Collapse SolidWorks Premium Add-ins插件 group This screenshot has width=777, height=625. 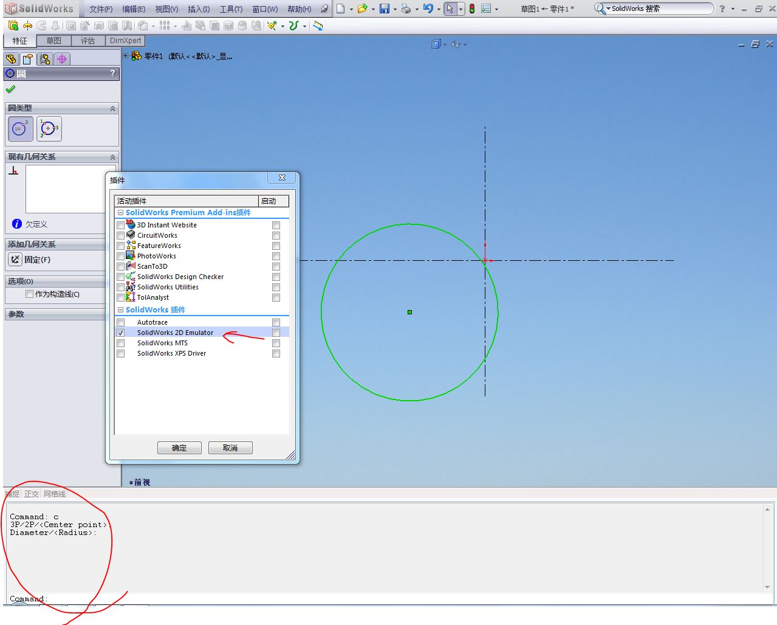(x=120, y=213)
